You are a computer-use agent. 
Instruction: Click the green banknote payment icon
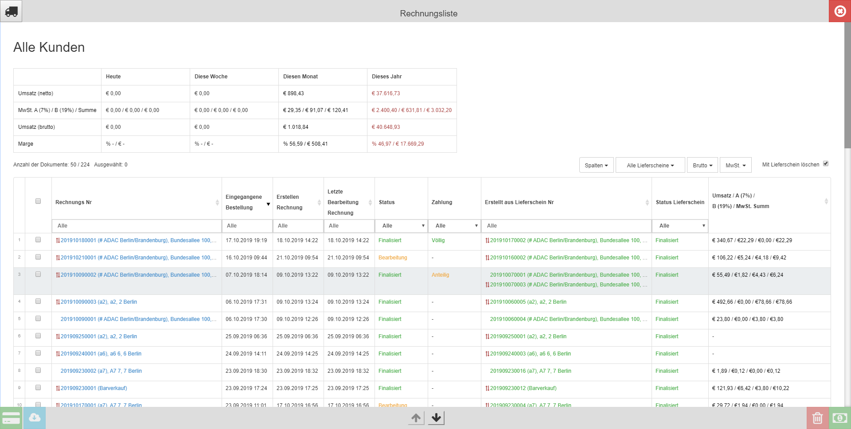[840, 418]
